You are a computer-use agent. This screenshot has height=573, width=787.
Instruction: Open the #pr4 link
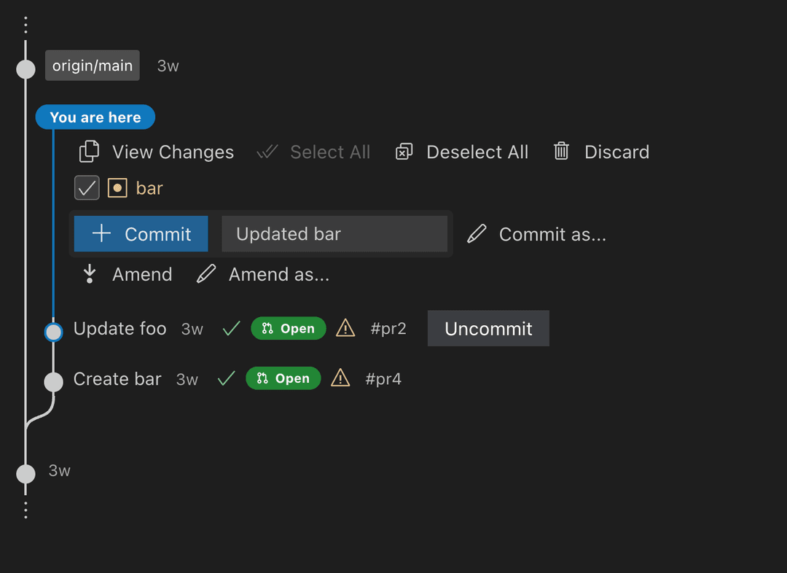click(383, 378)
